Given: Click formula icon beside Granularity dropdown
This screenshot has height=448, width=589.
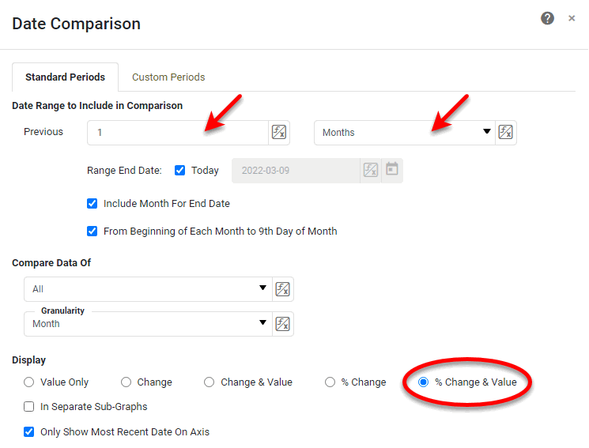Looking at the screenshot, I should pos(282,324).
